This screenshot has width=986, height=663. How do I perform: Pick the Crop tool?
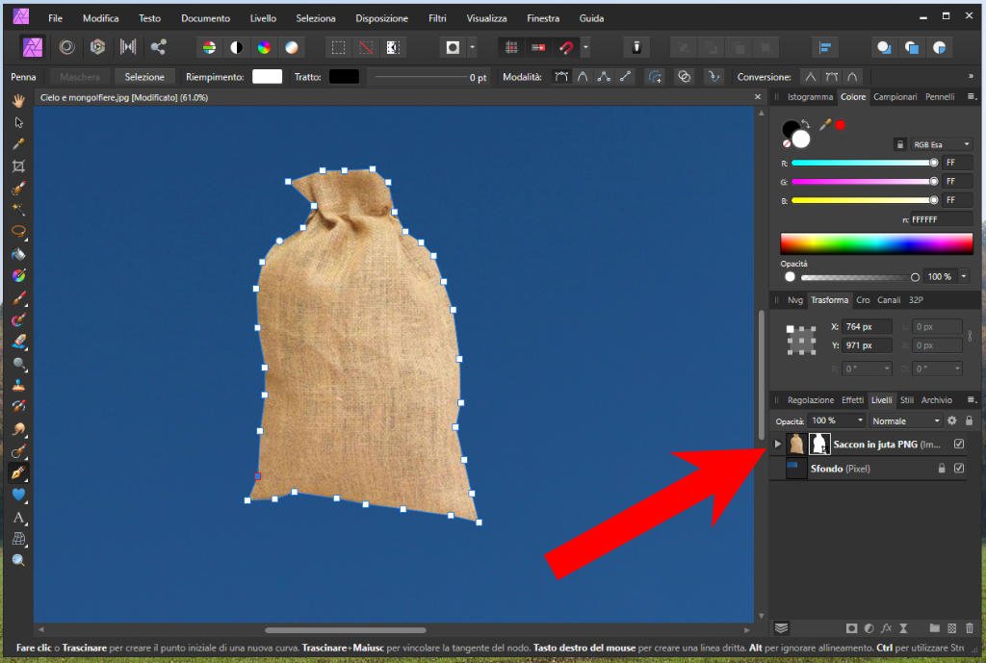point(18,166)
